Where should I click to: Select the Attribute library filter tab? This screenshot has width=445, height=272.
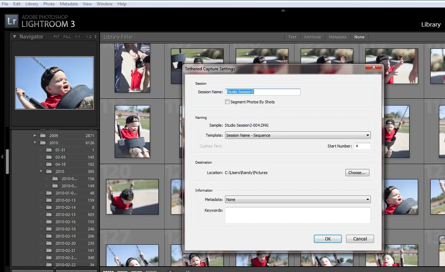click(313, 37)
